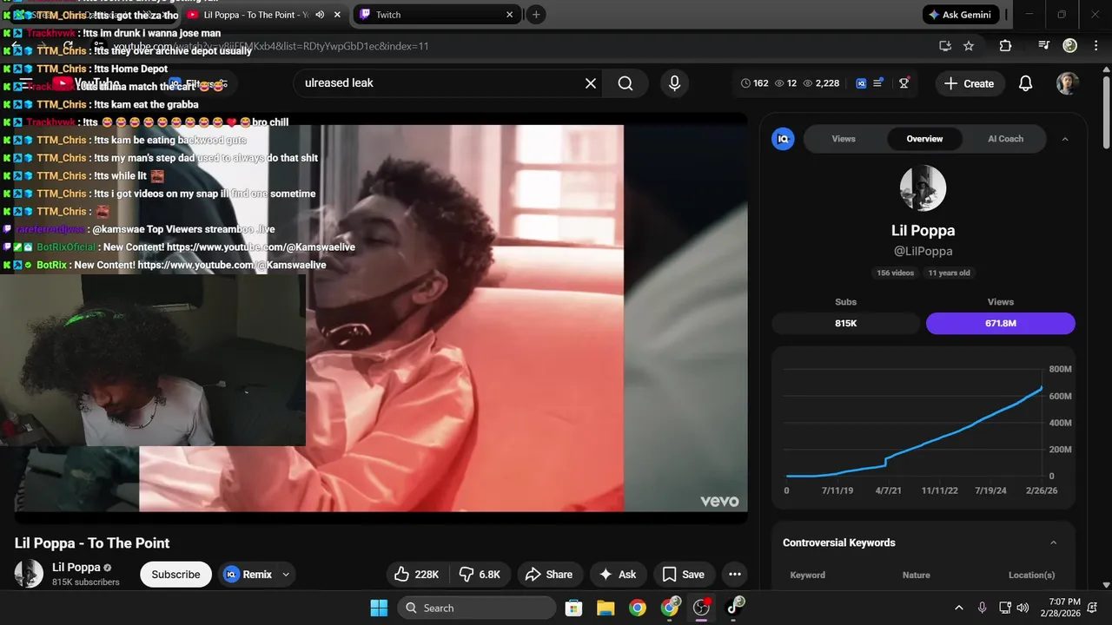Open AI Coach tab
1112x625 pixels.
(x=1005, y=139)
